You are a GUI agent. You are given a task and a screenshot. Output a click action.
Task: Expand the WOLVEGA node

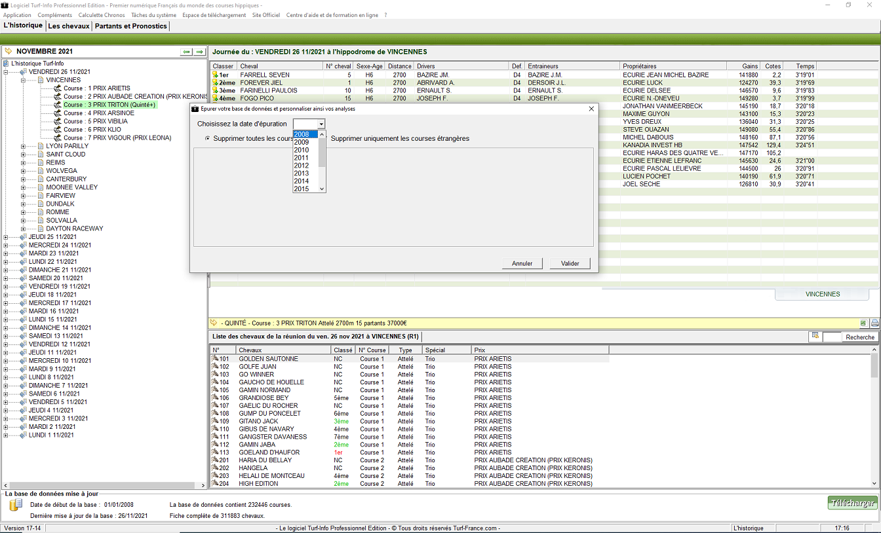pos(24,171)
